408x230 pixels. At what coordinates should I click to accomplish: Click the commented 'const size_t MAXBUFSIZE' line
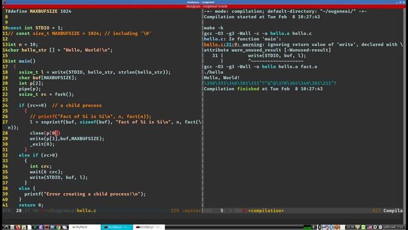[x=80, y=33]
